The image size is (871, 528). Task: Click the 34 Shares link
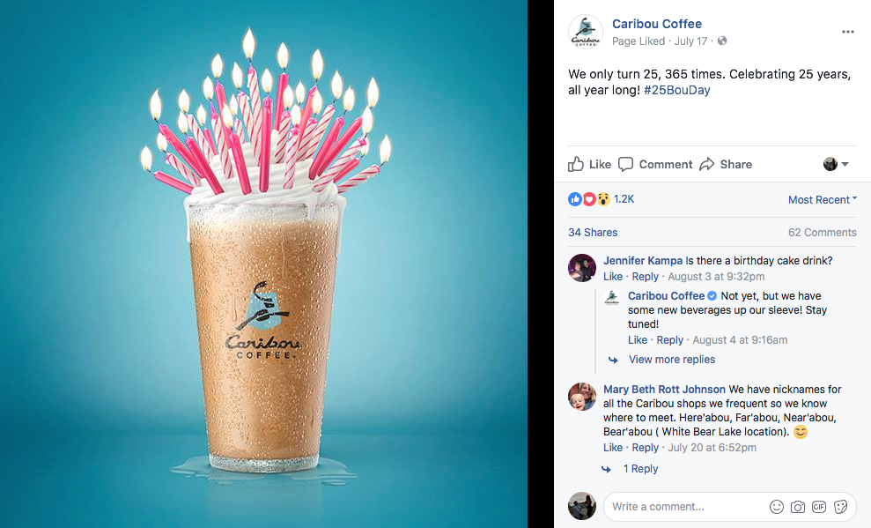pyautogui.click(x=593, y=233)
